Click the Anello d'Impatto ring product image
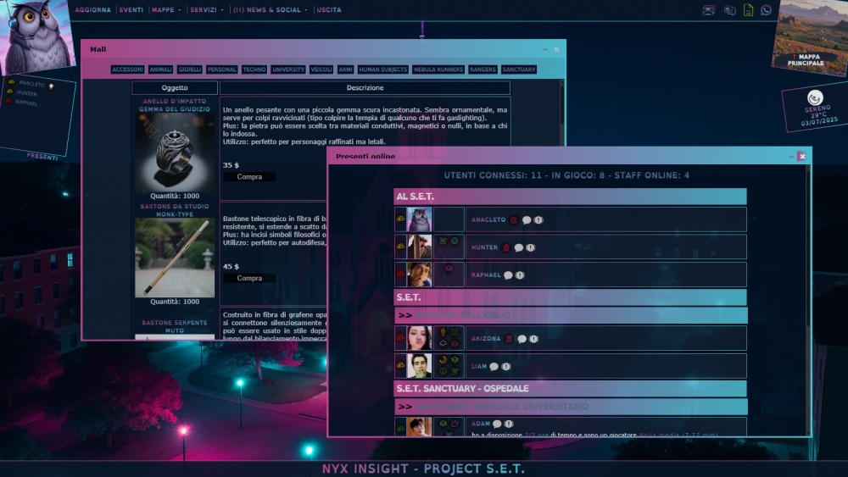The height and width of the screenshot is (477, 848). [x=175, y=153]
